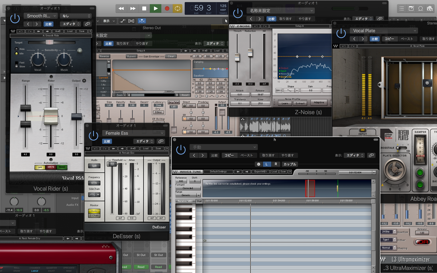Viewport: 437px width, 273px height.
Task: Click the automation curve tool icon
Action: coord(123,21)
